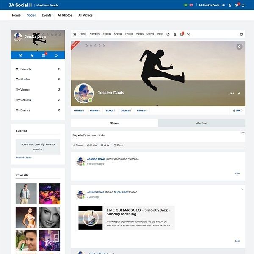Open Profile in the profile toolbar
Image resolution: width=254 pixels, height=254 pixels.
pyautogui.click(x=83, y=34)
